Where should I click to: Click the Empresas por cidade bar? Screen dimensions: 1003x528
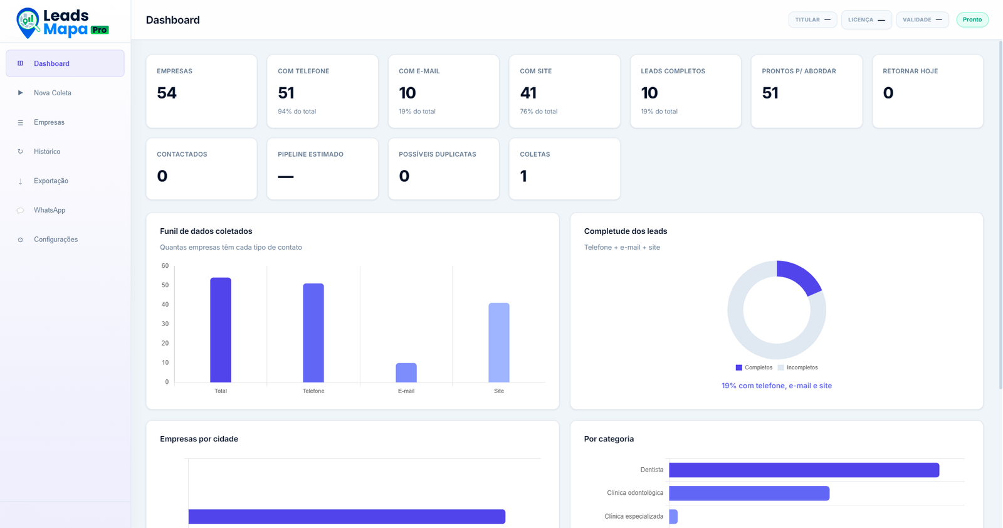click(347, 517)
